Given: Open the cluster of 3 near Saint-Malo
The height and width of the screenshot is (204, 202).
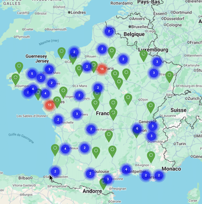Looking at the screenshot, I should [x=49, y=69].
